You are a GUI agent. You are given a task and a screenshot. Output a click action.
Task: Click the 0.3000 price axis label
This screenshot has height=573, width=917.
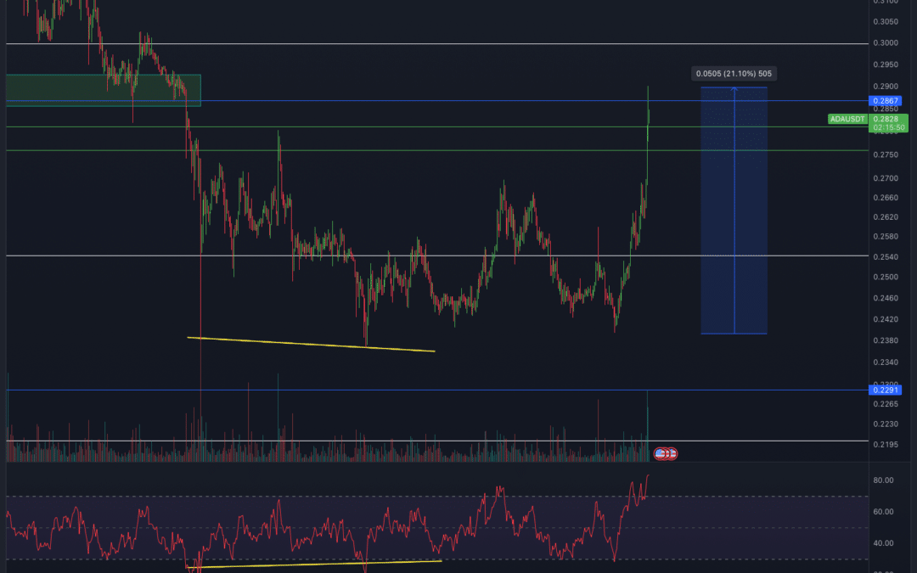[x=886, y=42]
